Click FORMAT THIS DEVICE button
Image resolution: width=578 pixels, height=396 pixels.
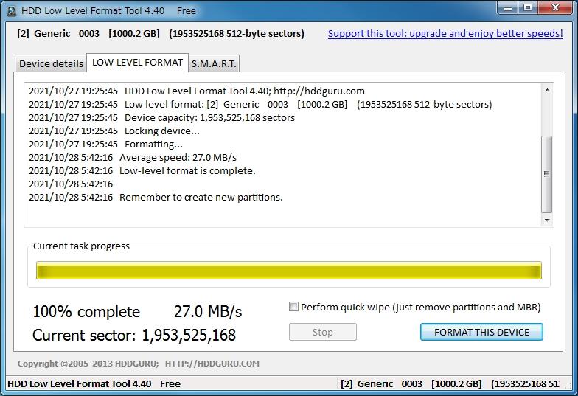pyautogui.click(x=481, y=332)
